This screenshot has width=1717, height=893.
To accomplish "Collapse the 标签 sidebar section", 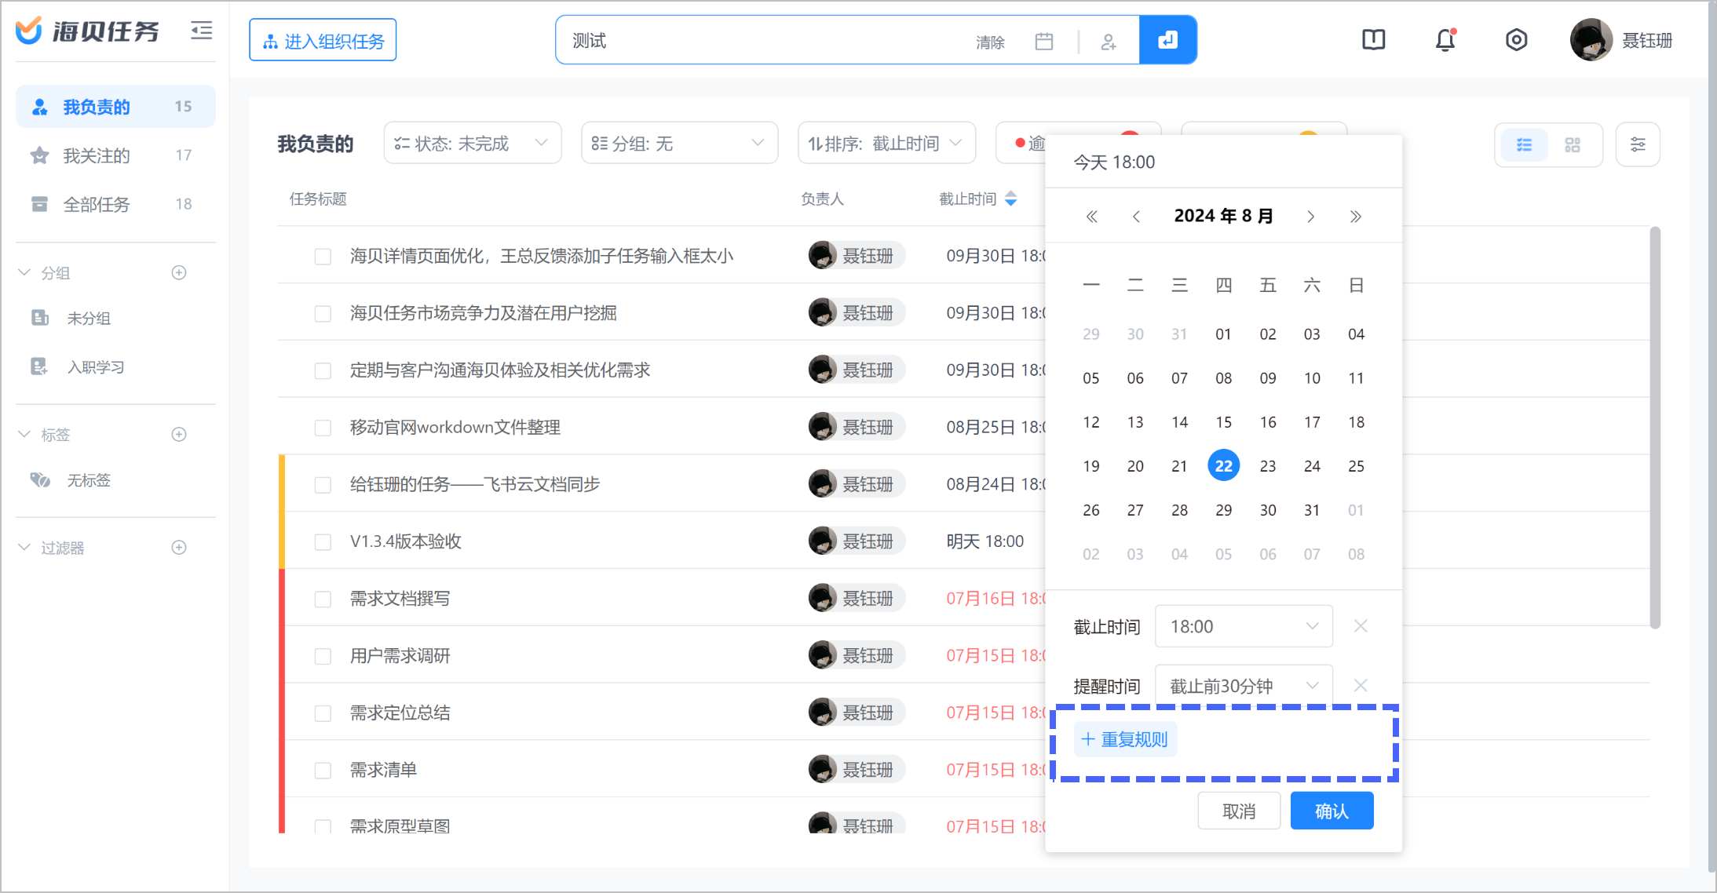I will pyautogui.click(x=24, y=434).
